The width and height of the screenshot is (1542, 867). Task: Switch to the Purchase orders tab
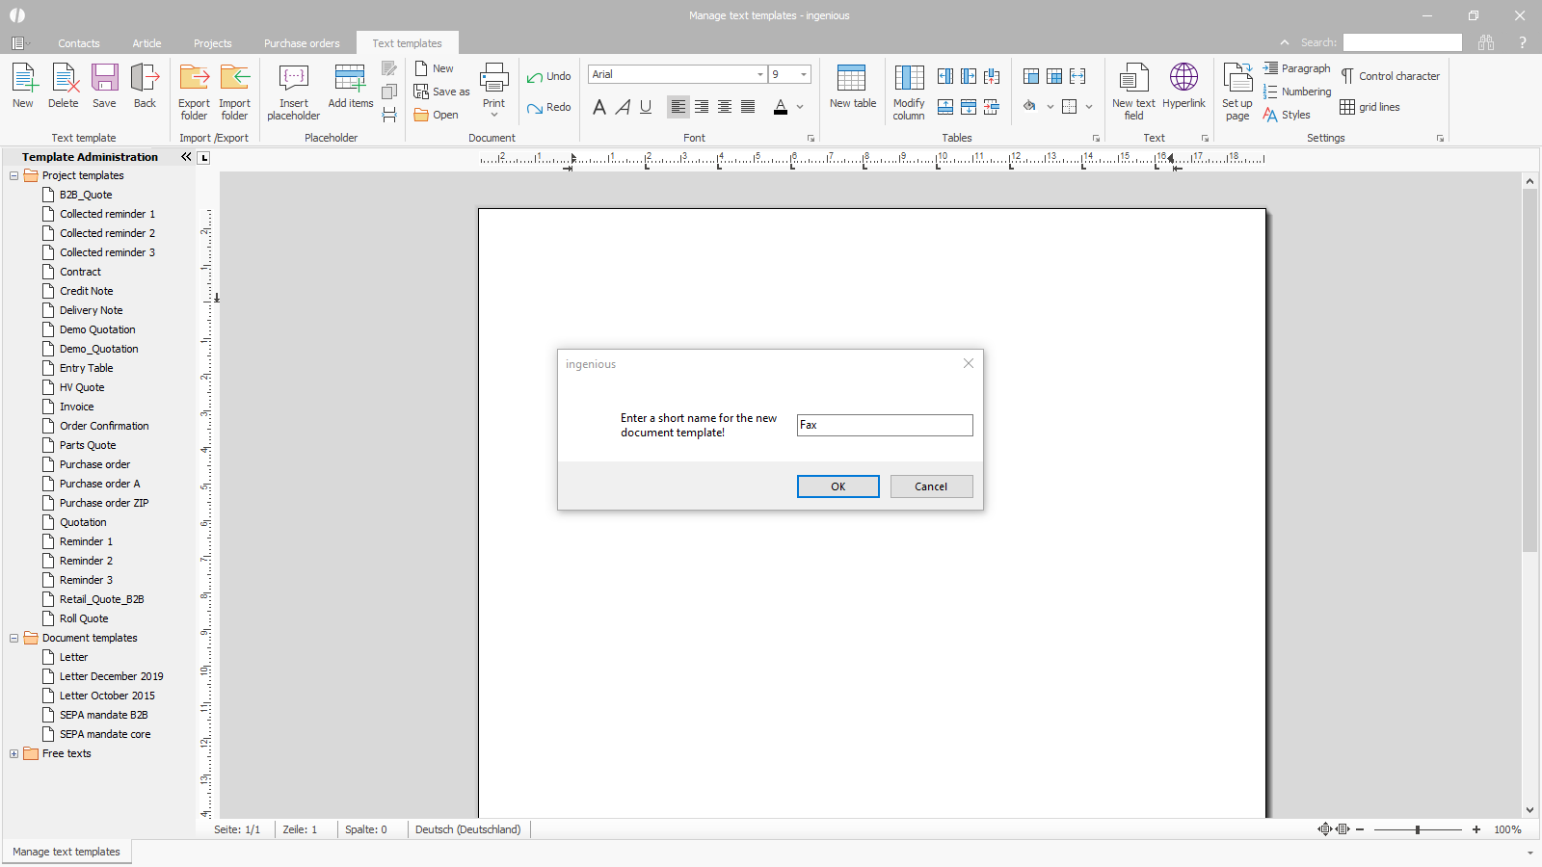[x=302, y=43]
